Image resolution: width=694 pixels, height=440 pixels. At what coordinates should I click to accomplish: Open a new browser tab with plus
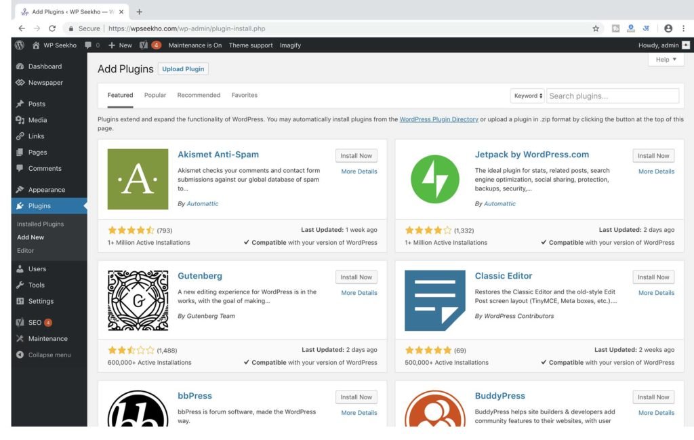pos(140,12)
